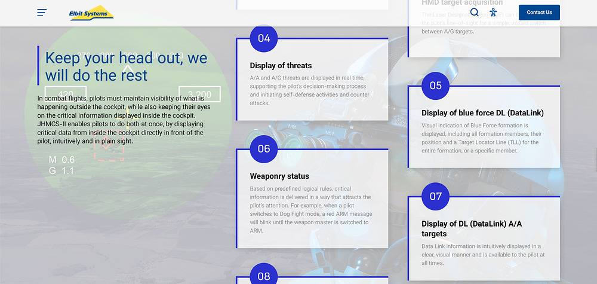Click Display of DL A/A targets heading
This screenshot has width=597, height=284.
point(473,229)
